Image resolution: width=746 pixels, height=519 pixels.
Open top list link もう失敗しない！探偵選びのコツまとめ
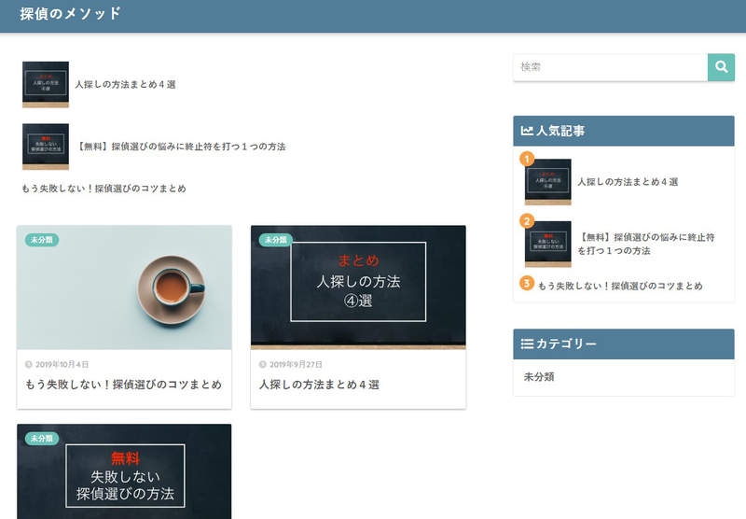104,189
